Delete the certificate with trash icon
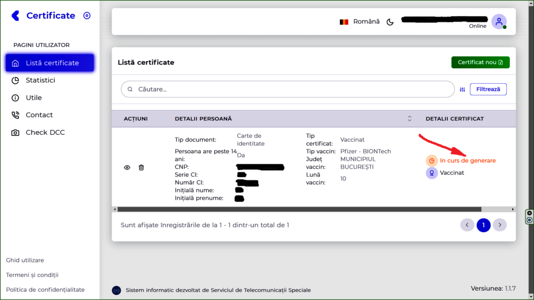 (x=141, y=167)
